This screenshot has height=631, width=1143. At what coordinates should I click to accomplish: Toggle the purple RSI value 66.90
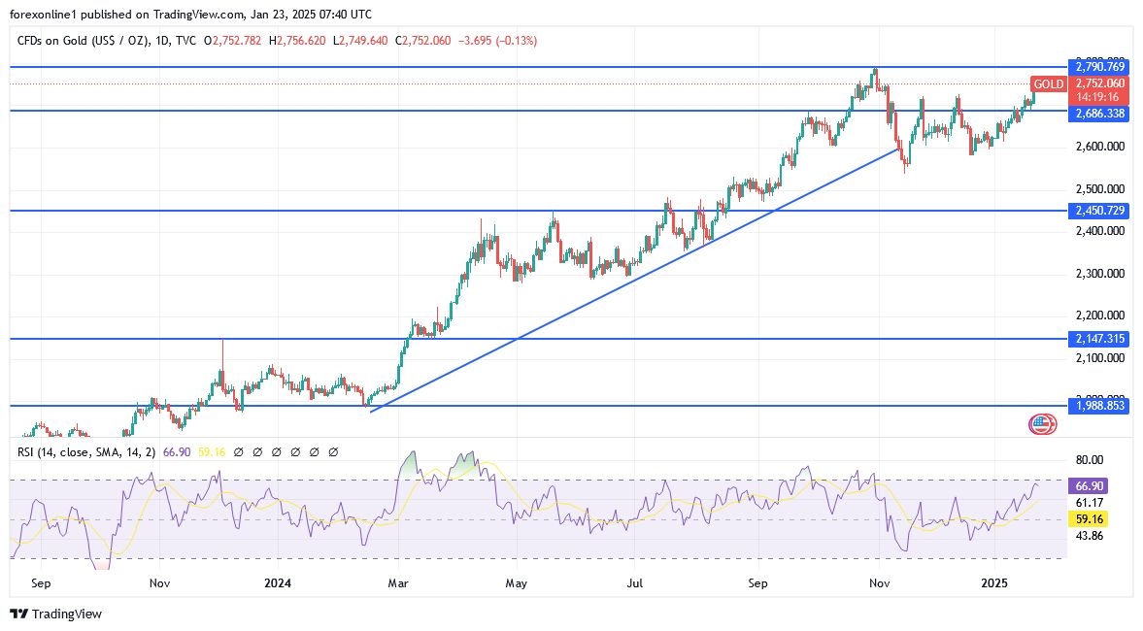click(177, 452)
